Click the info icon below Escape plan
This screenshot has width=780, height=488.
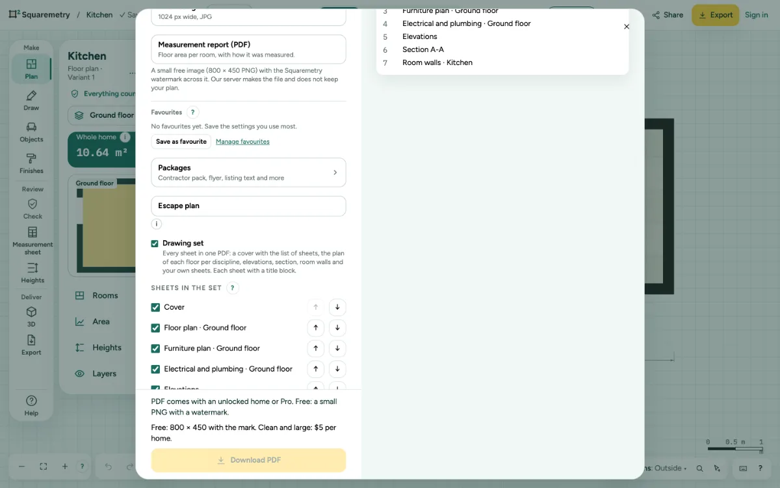pos(156,224)
